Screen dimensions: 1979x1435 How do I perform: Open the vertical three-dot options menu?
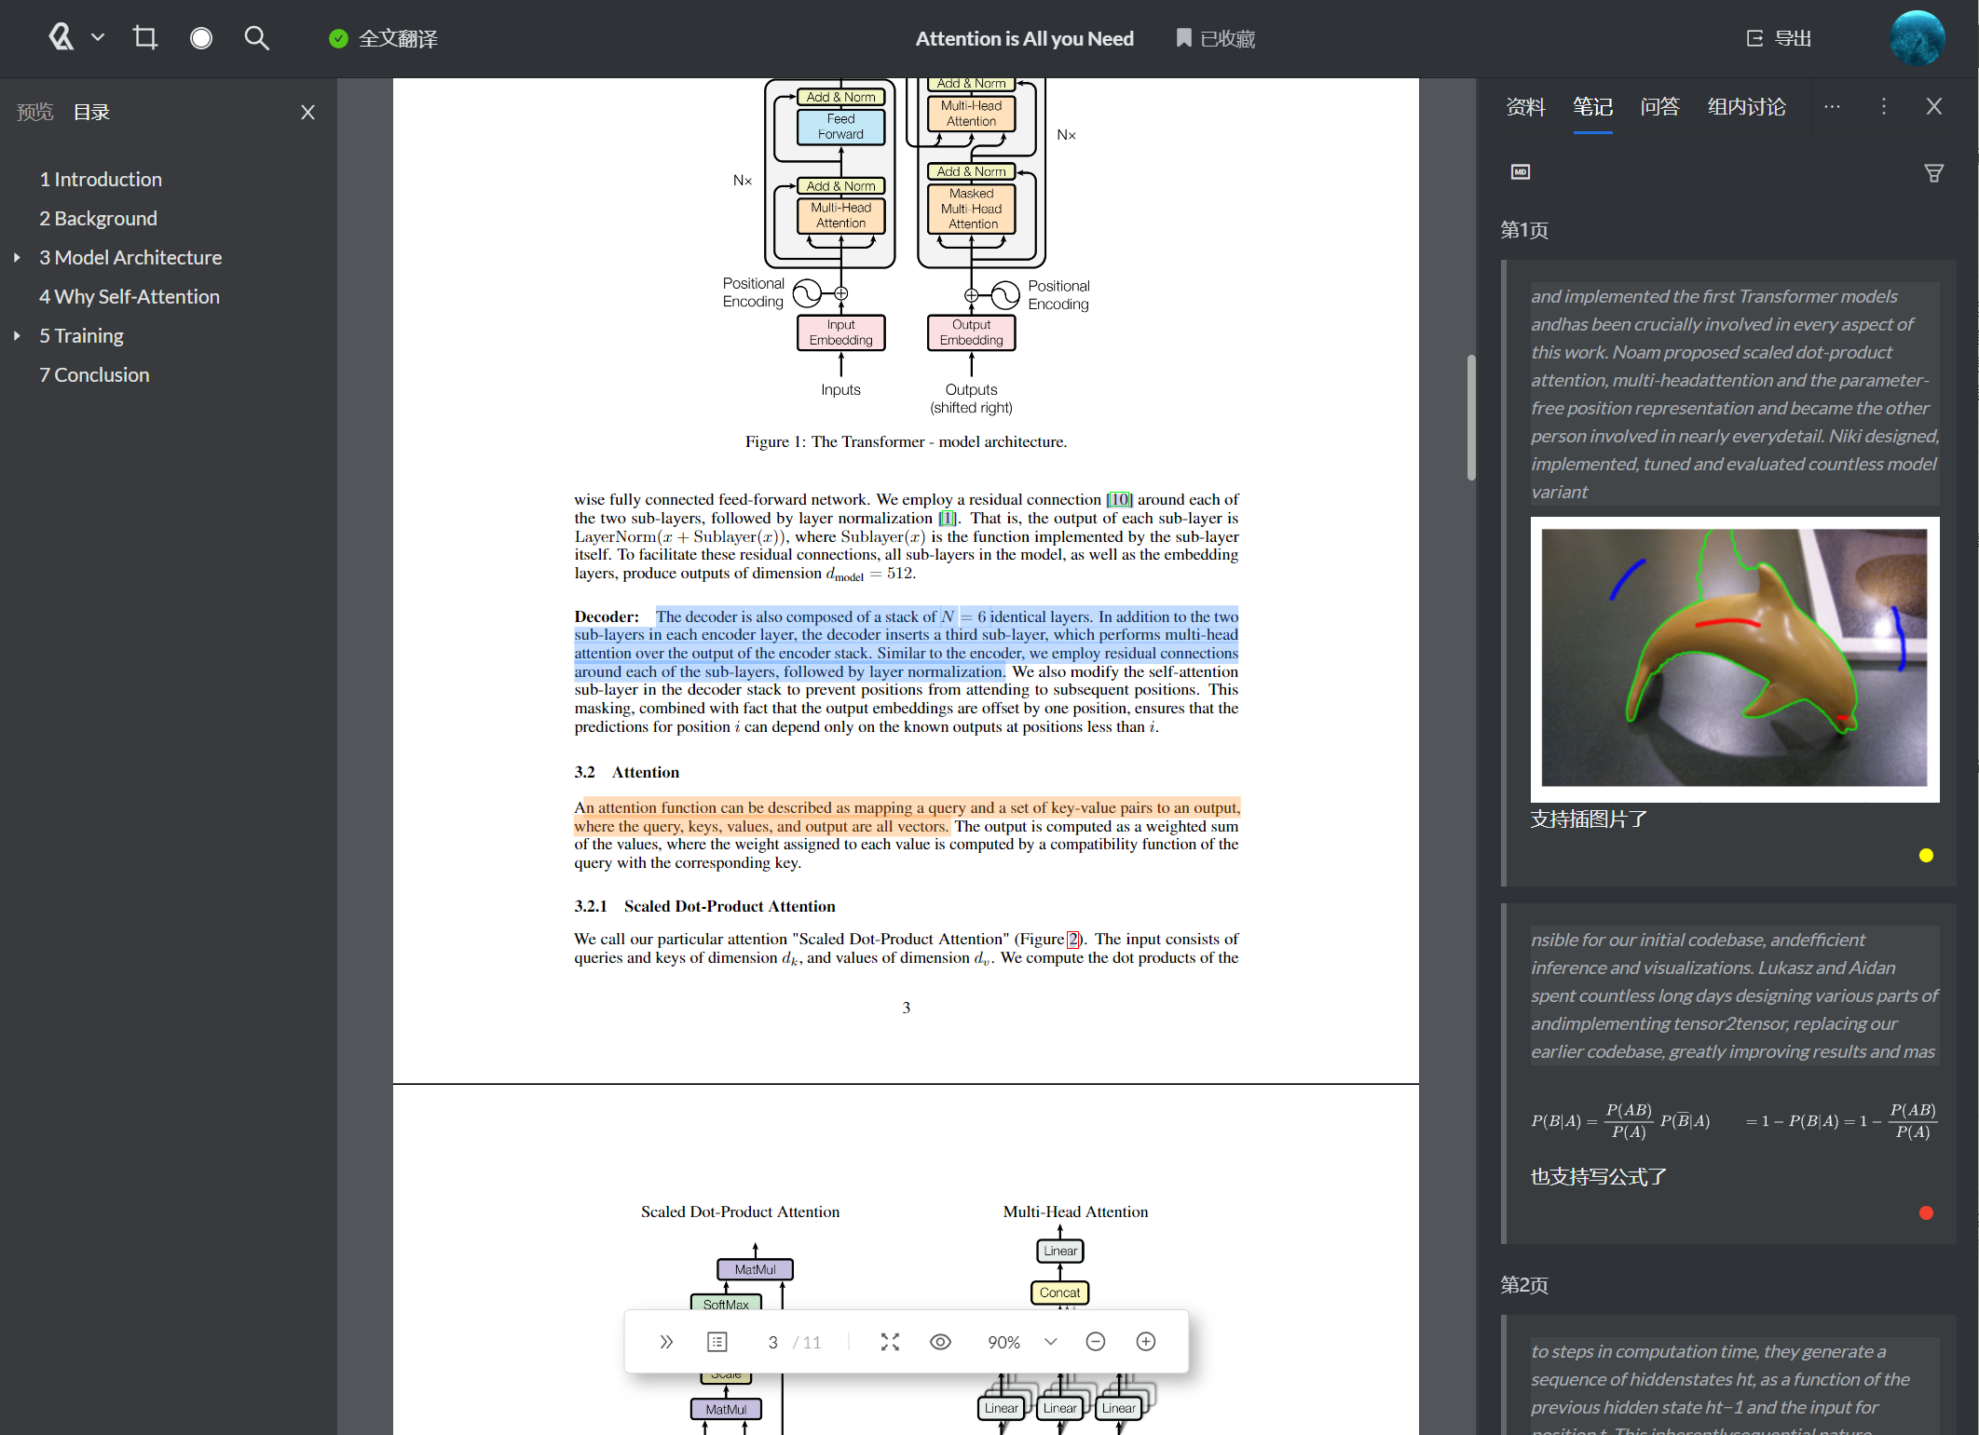coord(1883,106)
